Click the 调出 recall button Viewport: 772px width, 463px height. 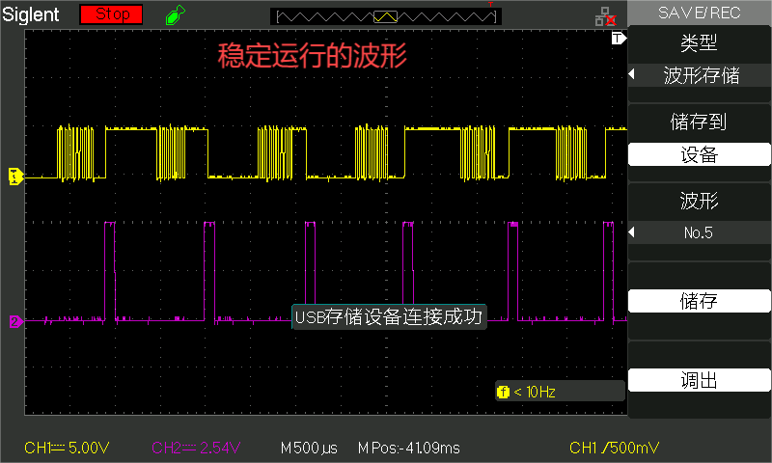coord(699,380)
